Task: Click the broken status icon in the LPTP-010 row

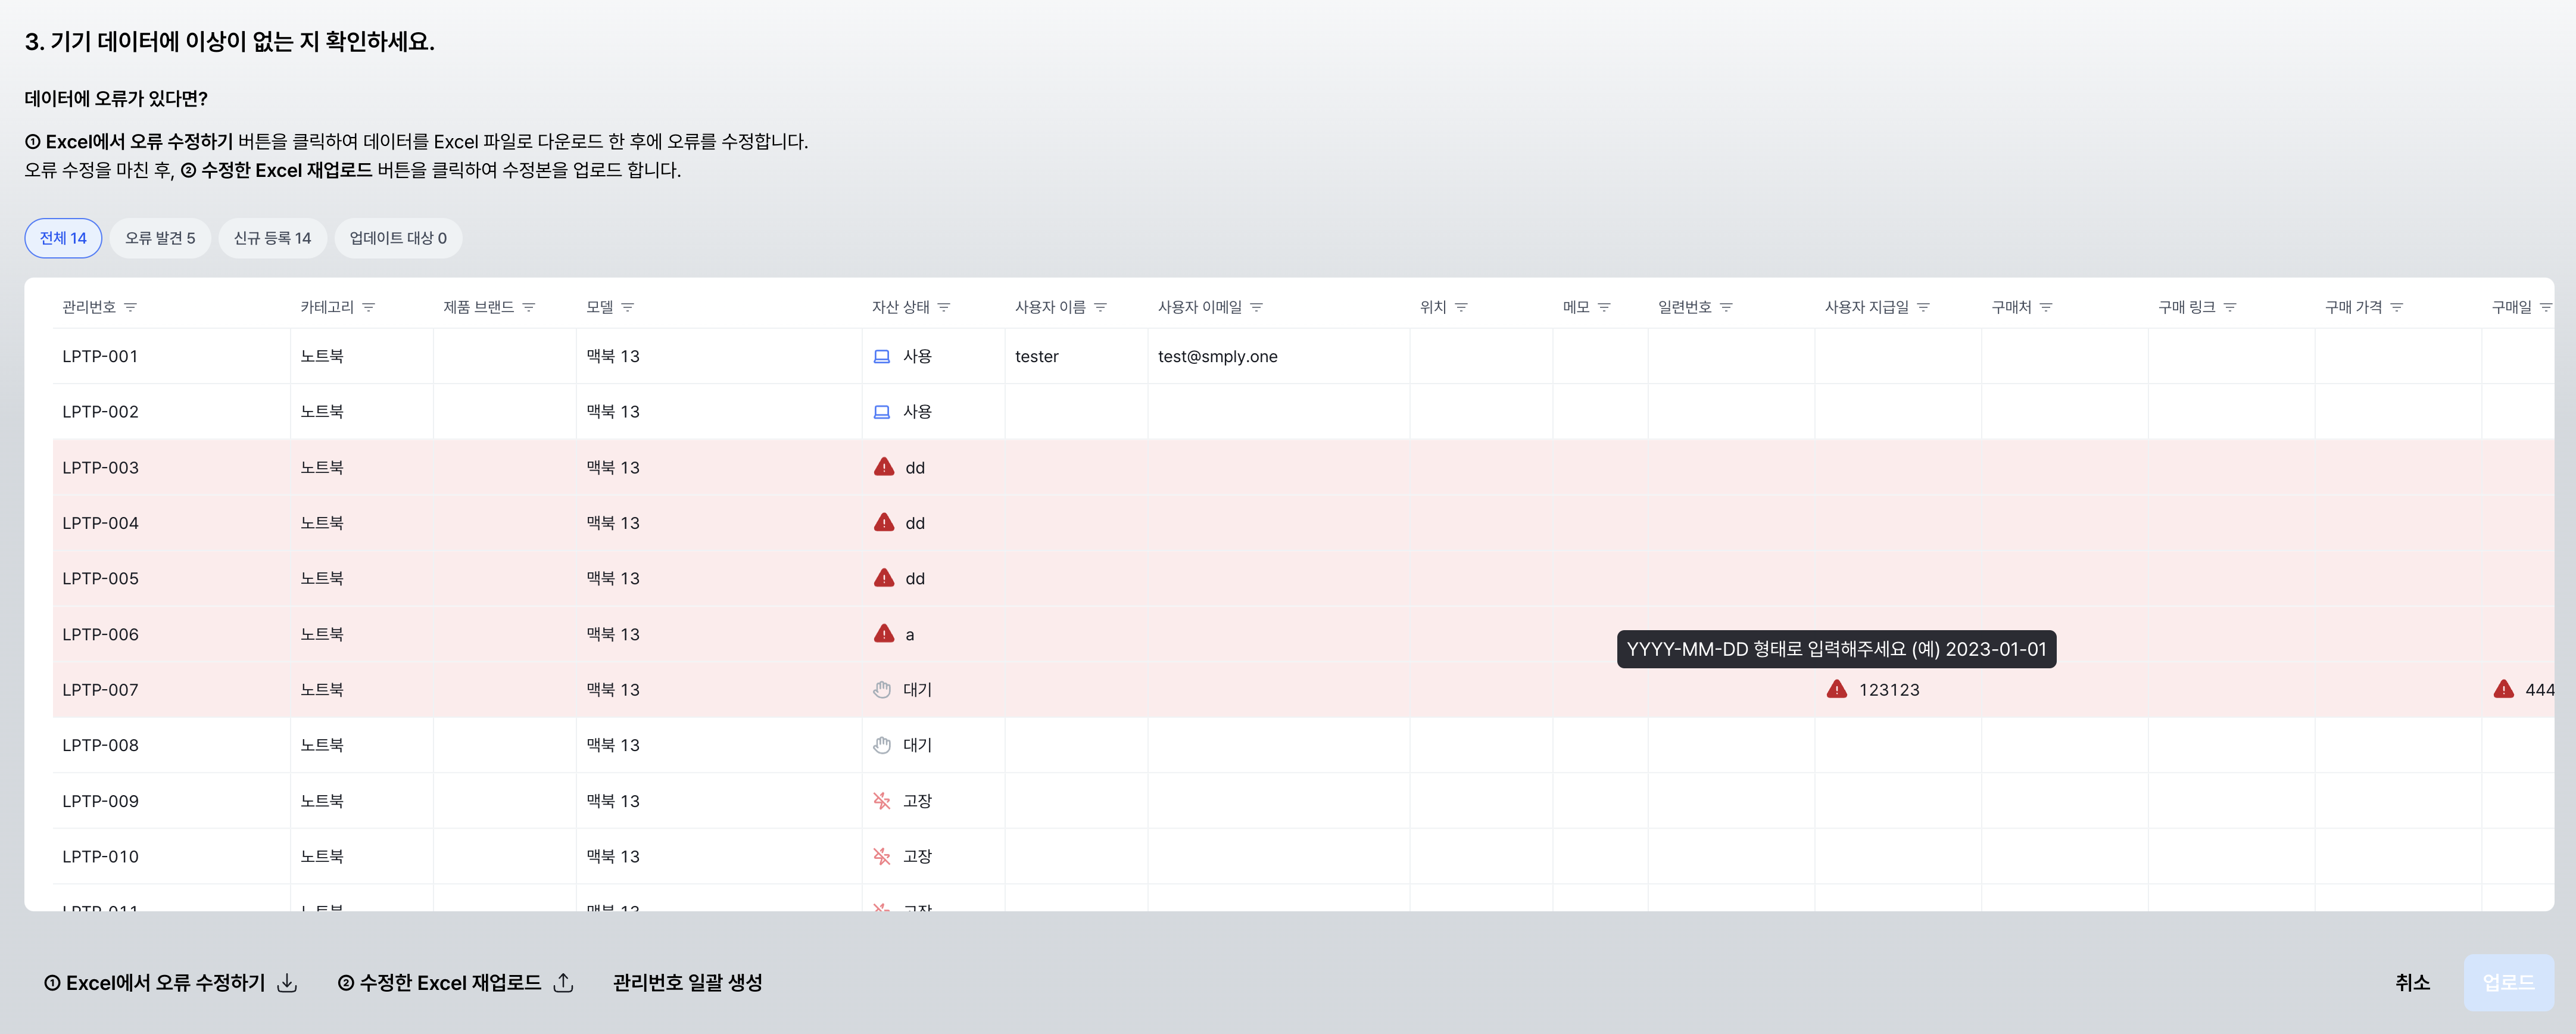Action: pos(881,856)
